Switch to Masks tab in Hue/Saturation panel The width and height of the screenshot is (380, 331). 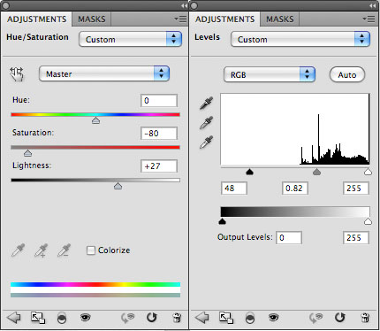[92, 19]
